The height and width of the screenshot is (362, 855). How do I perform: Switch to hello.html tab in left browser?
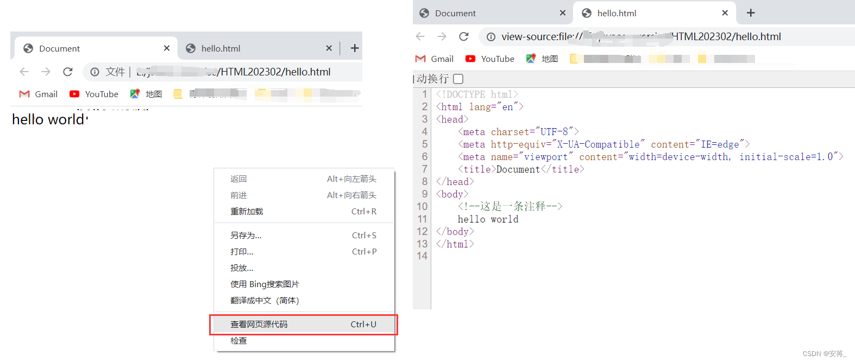coord(259,48)
